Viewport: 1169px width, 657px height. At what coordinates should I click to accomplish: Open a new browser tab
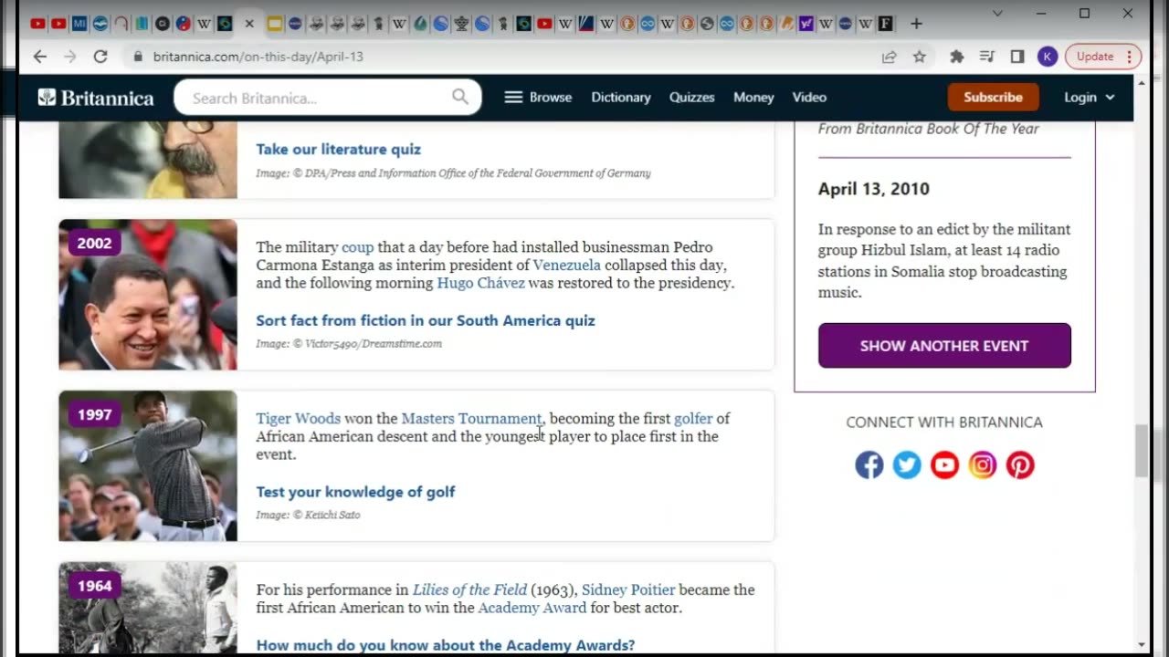pos(917,24)
